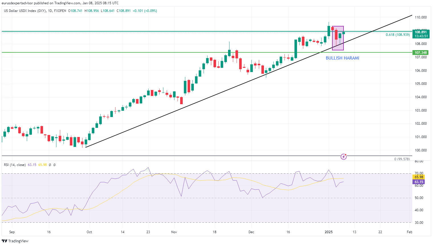Click the Oct date label on time axis
The width and height of the screenshot is (433, 246).
(89, 232)
